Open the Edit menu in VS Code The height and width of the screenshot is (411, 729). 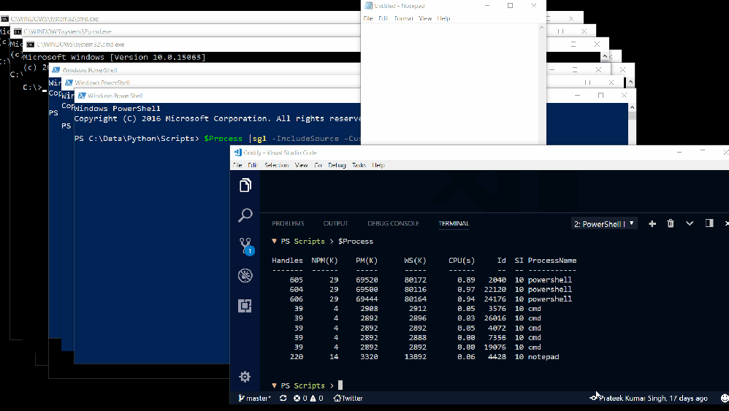click(253, 165)
